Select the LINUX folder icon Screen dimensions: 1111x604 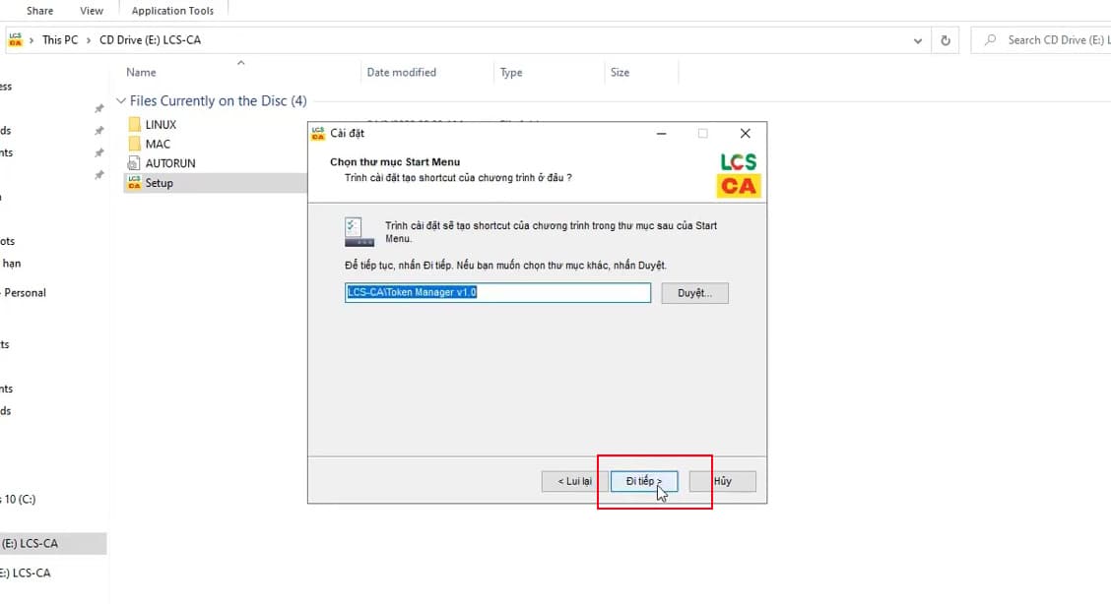135,125
